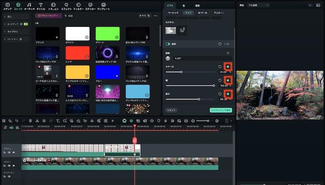Expand the ライブラリ sidebar section

[12, 31]
